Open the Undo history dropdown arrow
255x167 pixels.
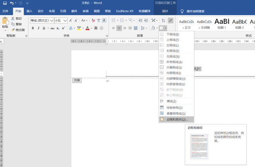(16, 3)
